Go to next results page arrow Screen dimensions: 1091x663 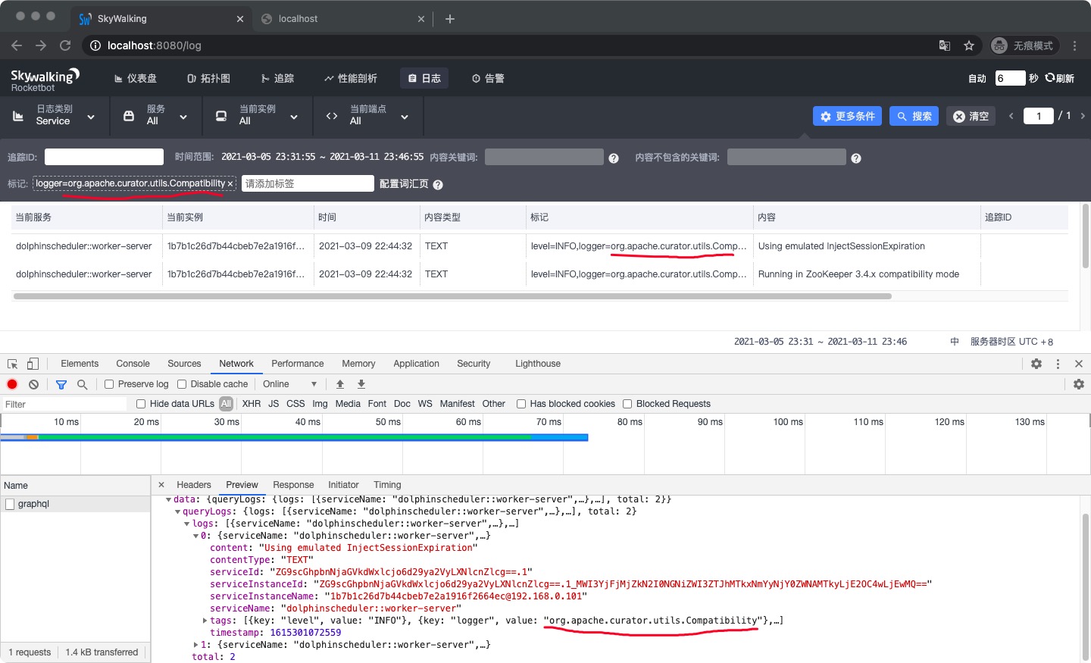click(x=1083, y=116)
